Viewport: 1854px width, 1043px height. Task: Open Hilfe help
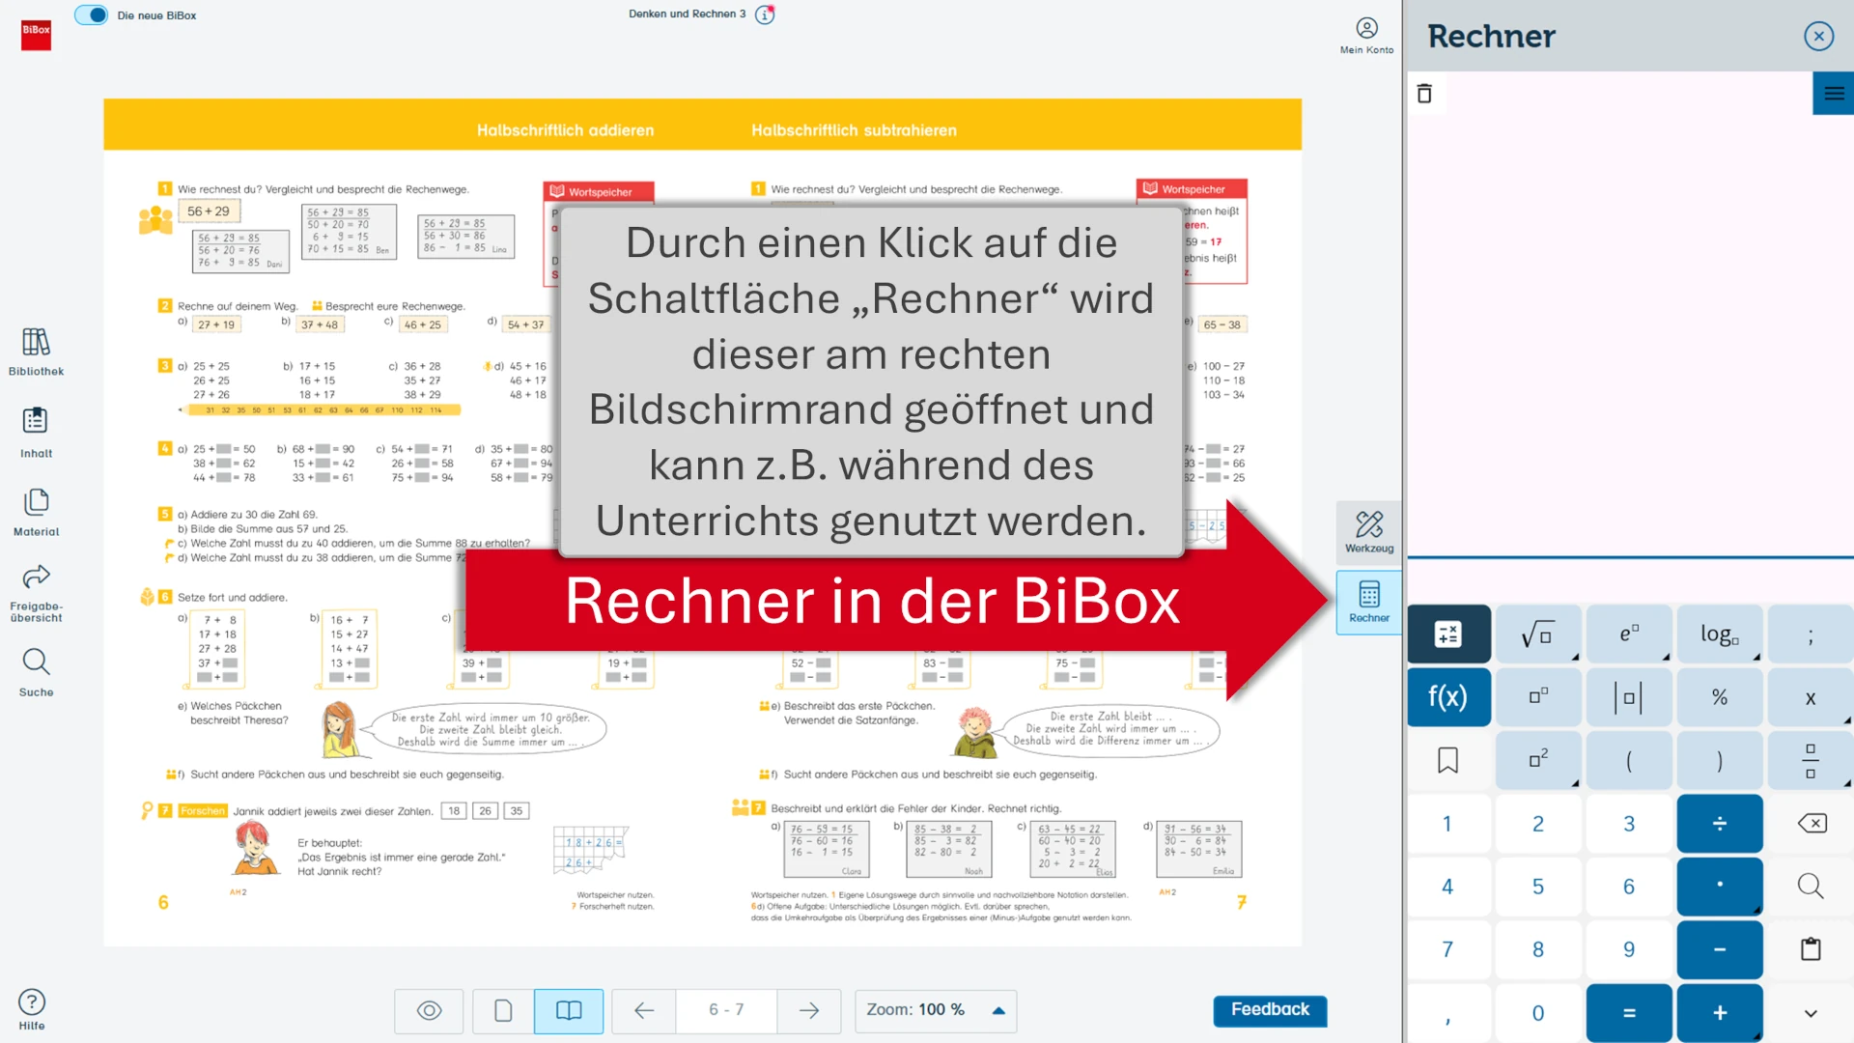[x=32, y=1010]
